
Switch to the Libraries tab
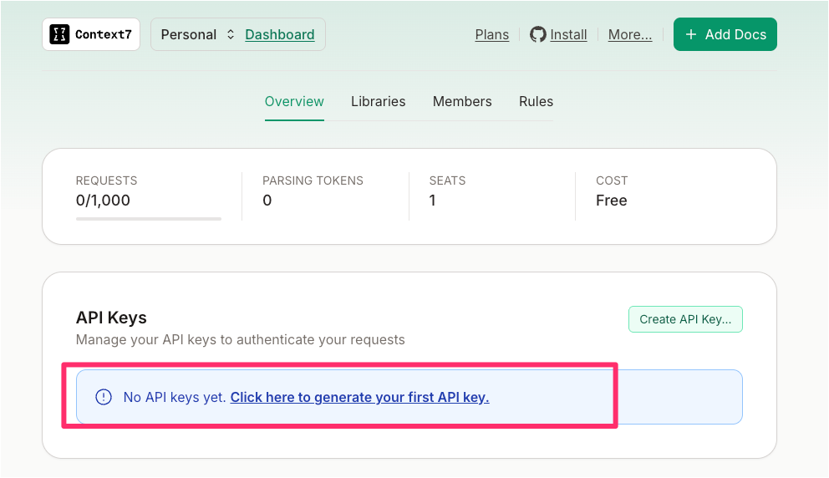coord(378,101)
